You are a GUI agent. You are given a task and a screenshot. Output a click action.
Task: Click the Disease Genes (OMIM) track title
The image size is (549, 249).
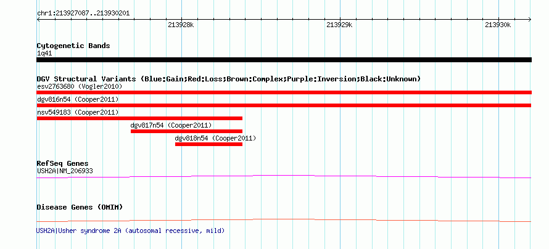(80, 207)
